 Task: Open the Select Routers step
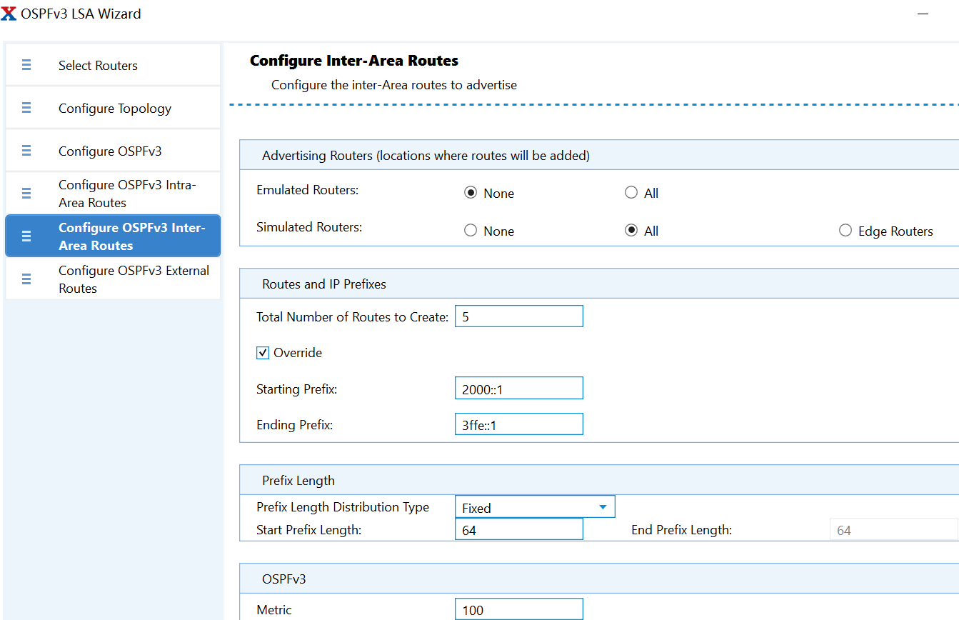[x=113, y=65]
